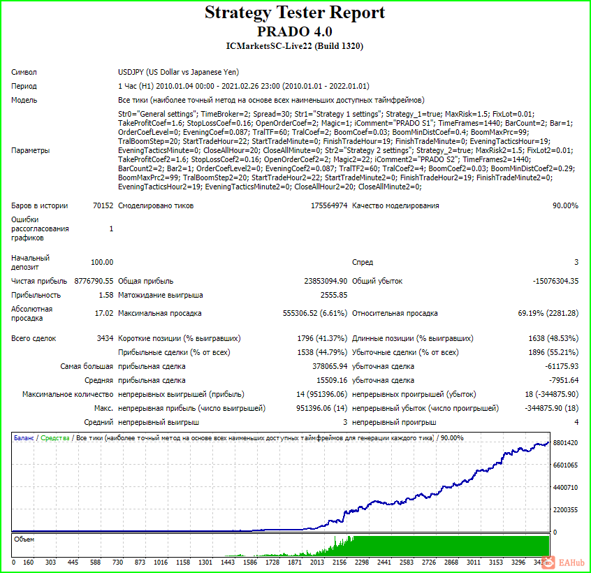Click the average profitable trade value 15509.16
The width and height of the screenshot is (591, 573).
click(332, 380)
